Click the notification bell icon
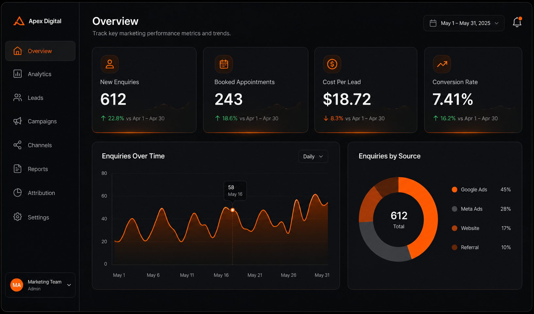 pos(517,22)
